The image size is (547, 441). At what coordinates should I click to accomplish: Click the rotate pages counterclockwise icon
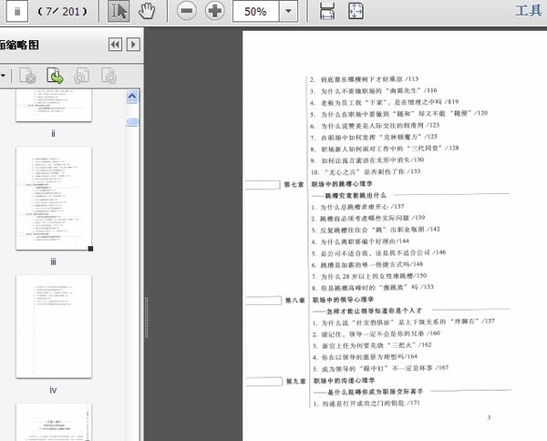(81, 76)
